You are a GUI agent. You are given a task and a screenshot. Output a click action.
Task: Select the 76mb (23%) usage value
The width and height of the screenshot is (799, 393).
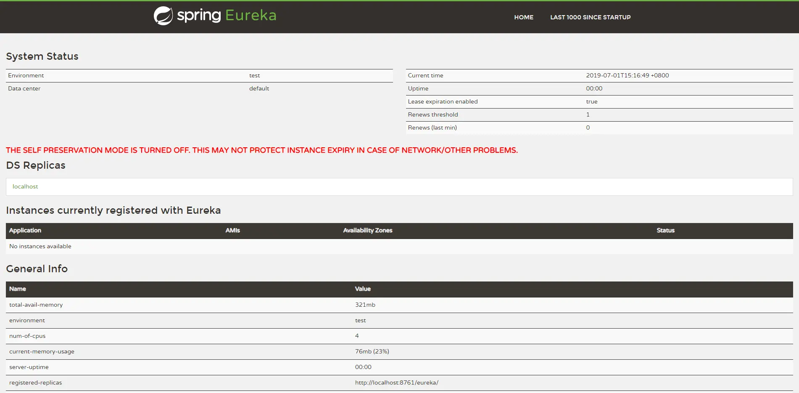click(372, 351)
